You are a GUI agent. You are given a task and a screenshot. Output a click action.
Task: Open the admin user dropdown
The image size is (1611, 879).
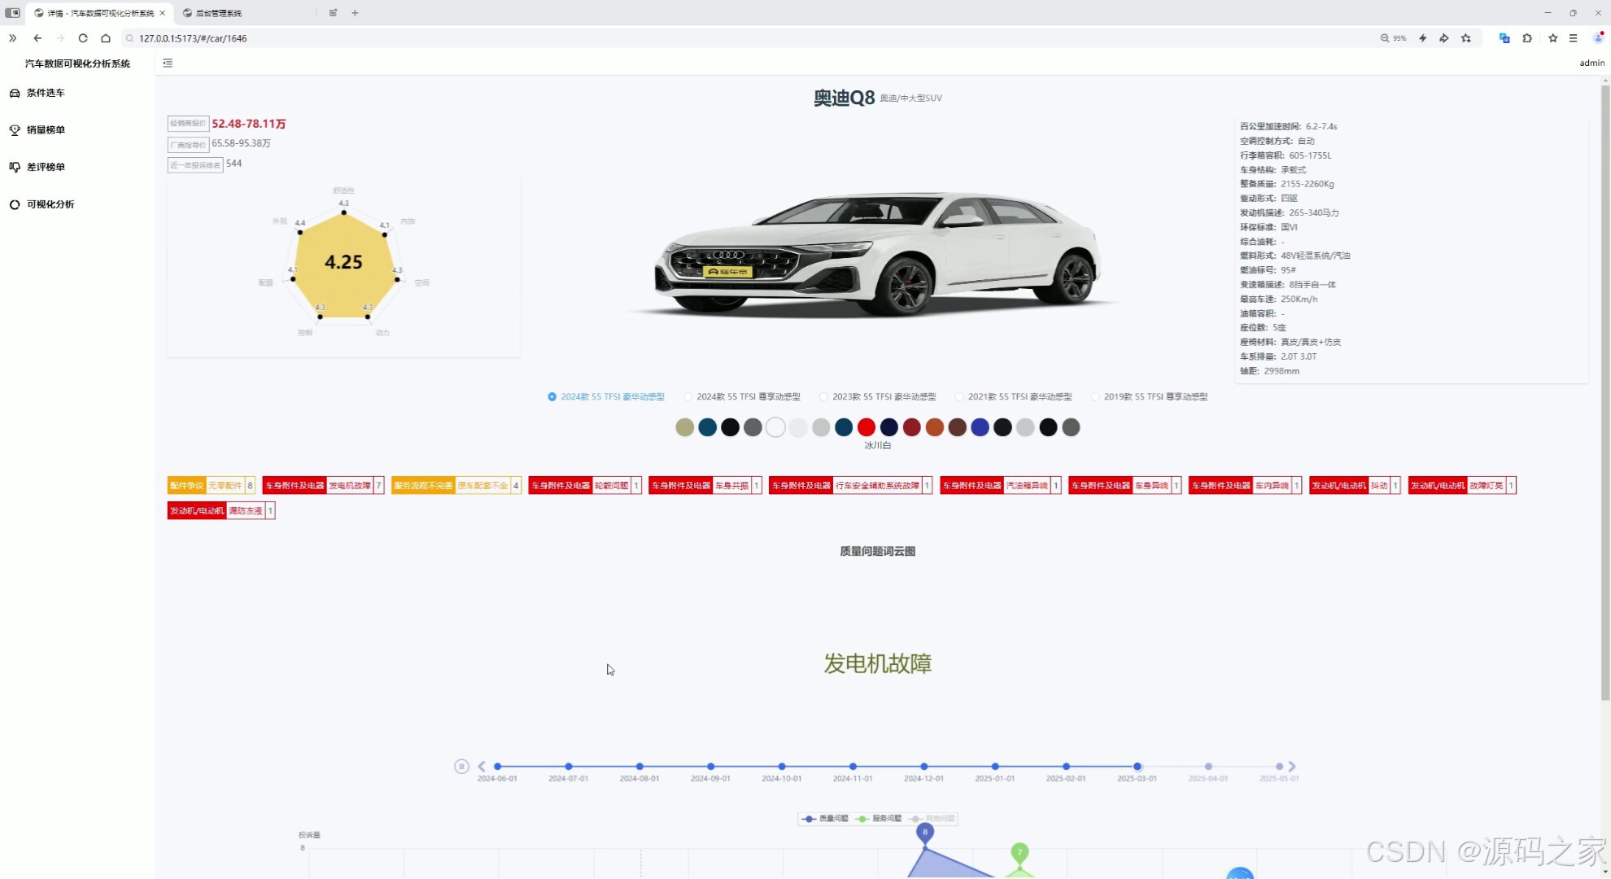click(1591, 63)
